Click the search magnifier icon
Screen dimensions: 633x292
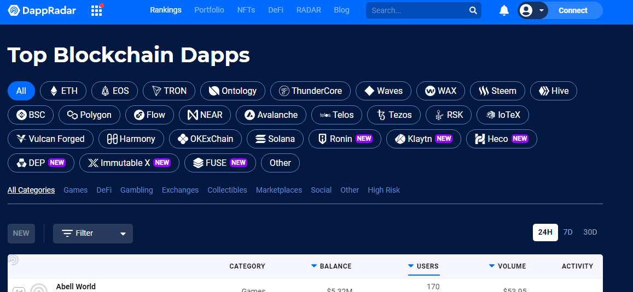pos(473,10)
